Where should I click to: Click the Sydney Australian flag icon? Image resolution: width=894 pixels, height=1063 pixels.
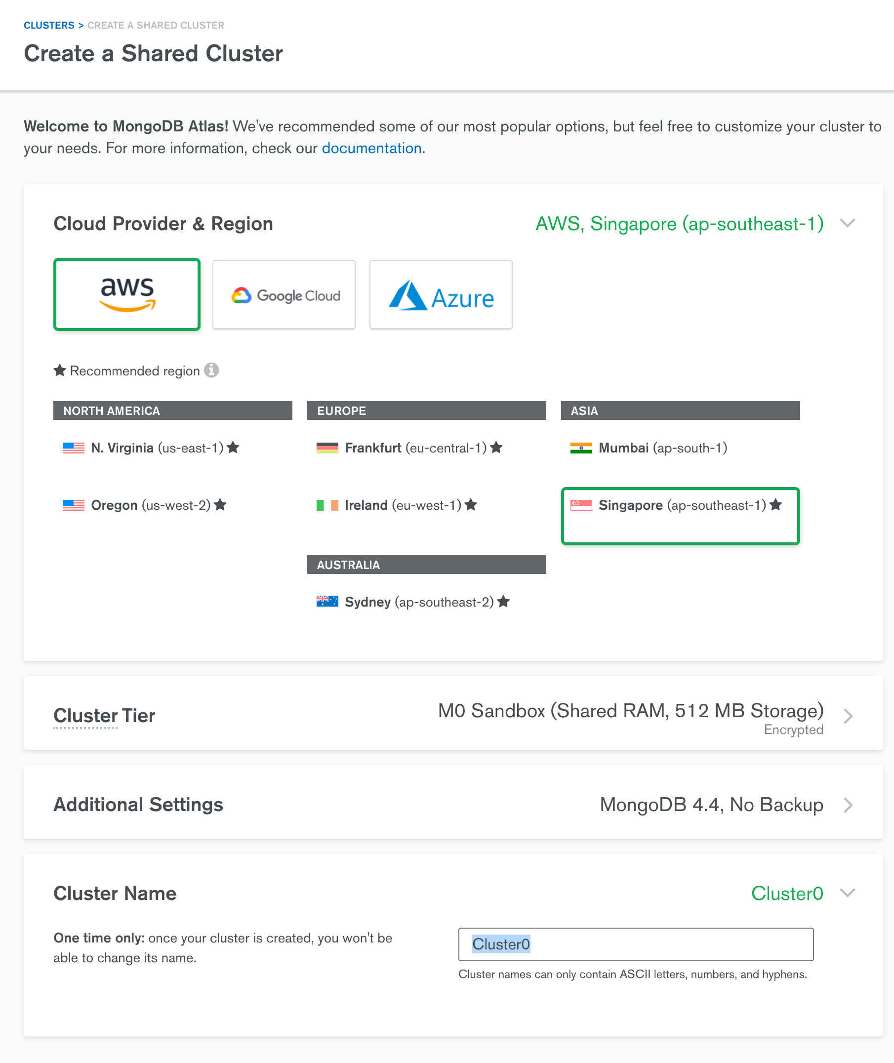(x=327, y=602)
